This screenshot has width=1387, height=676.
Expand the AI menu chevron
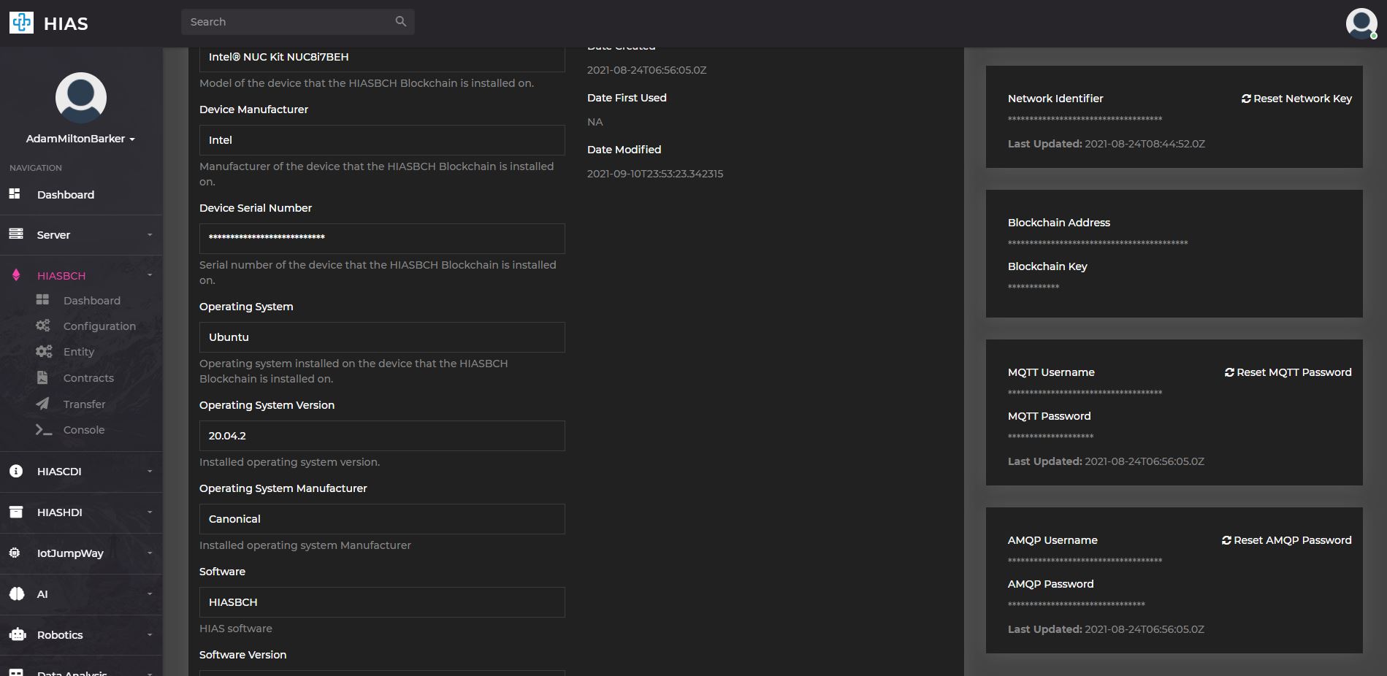[150, 594]
